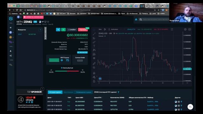Switch to the middle trades tab
This screenshot has width=203, height=114.
(69, 92)
